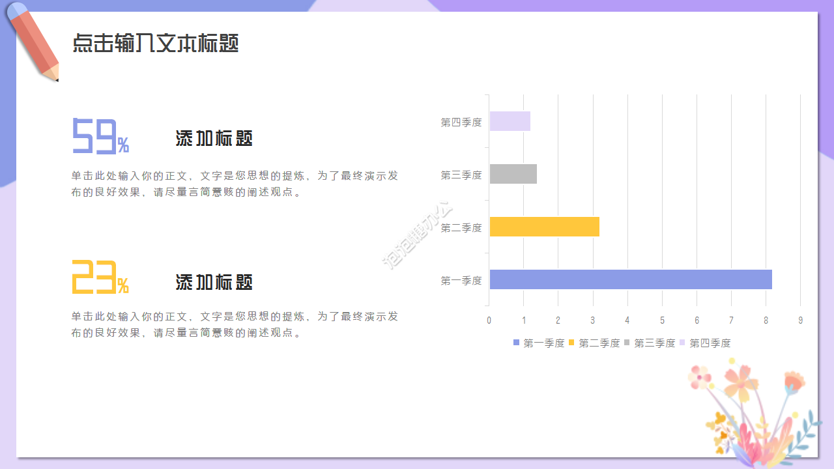Image resolution: width=834 pixels, height=469 pixels.
Task: Select the blue 59% figure
Action: (x=100, y=136)
